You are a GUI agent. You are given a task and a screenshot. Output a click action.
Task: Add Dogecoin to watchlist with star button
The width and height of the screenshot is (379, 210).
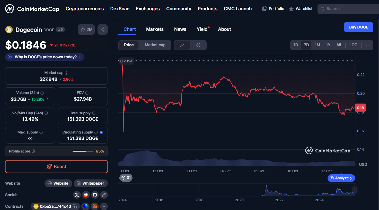pos(86,30)
